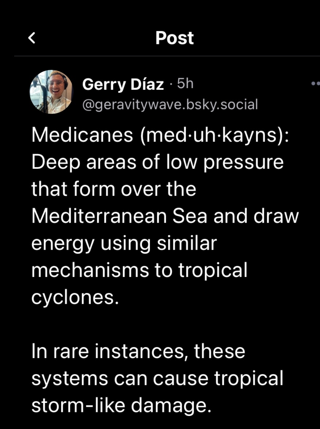The height and width of the screenshot is (429, 320).
Task: Click the 'systems can cause tropical' line
Action: tap(157, 378)
